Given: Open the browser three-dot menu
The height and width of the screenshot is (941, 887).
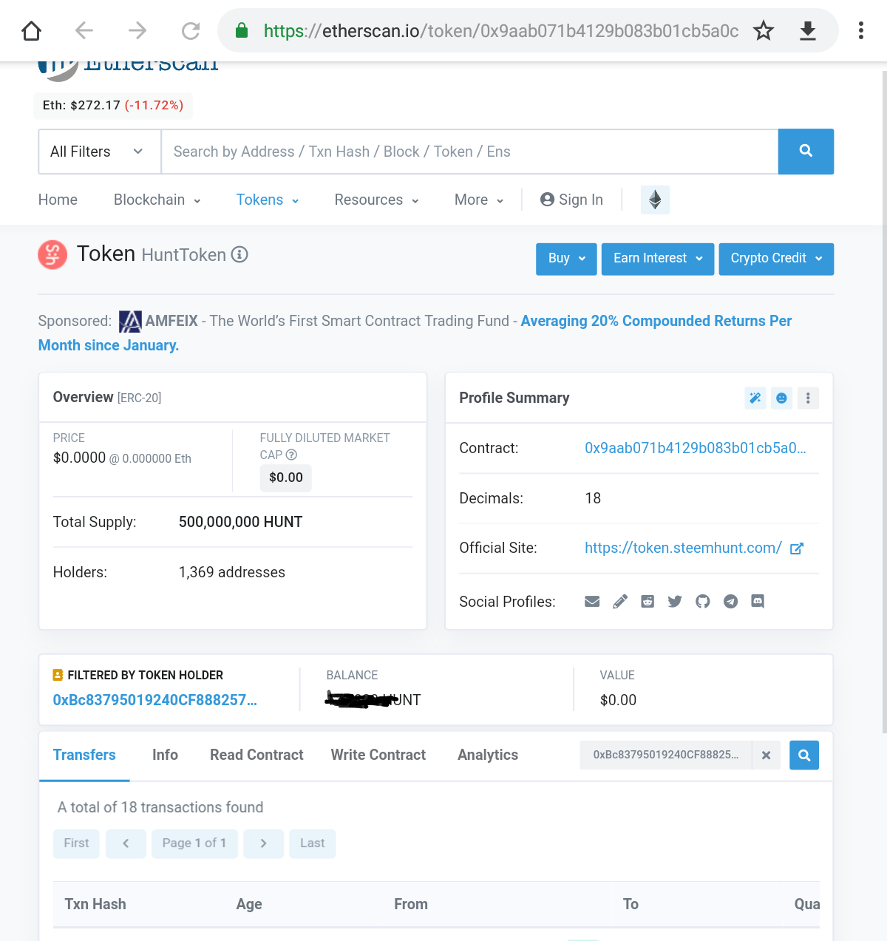Looking at the screenshot, I should coord(861,30).
